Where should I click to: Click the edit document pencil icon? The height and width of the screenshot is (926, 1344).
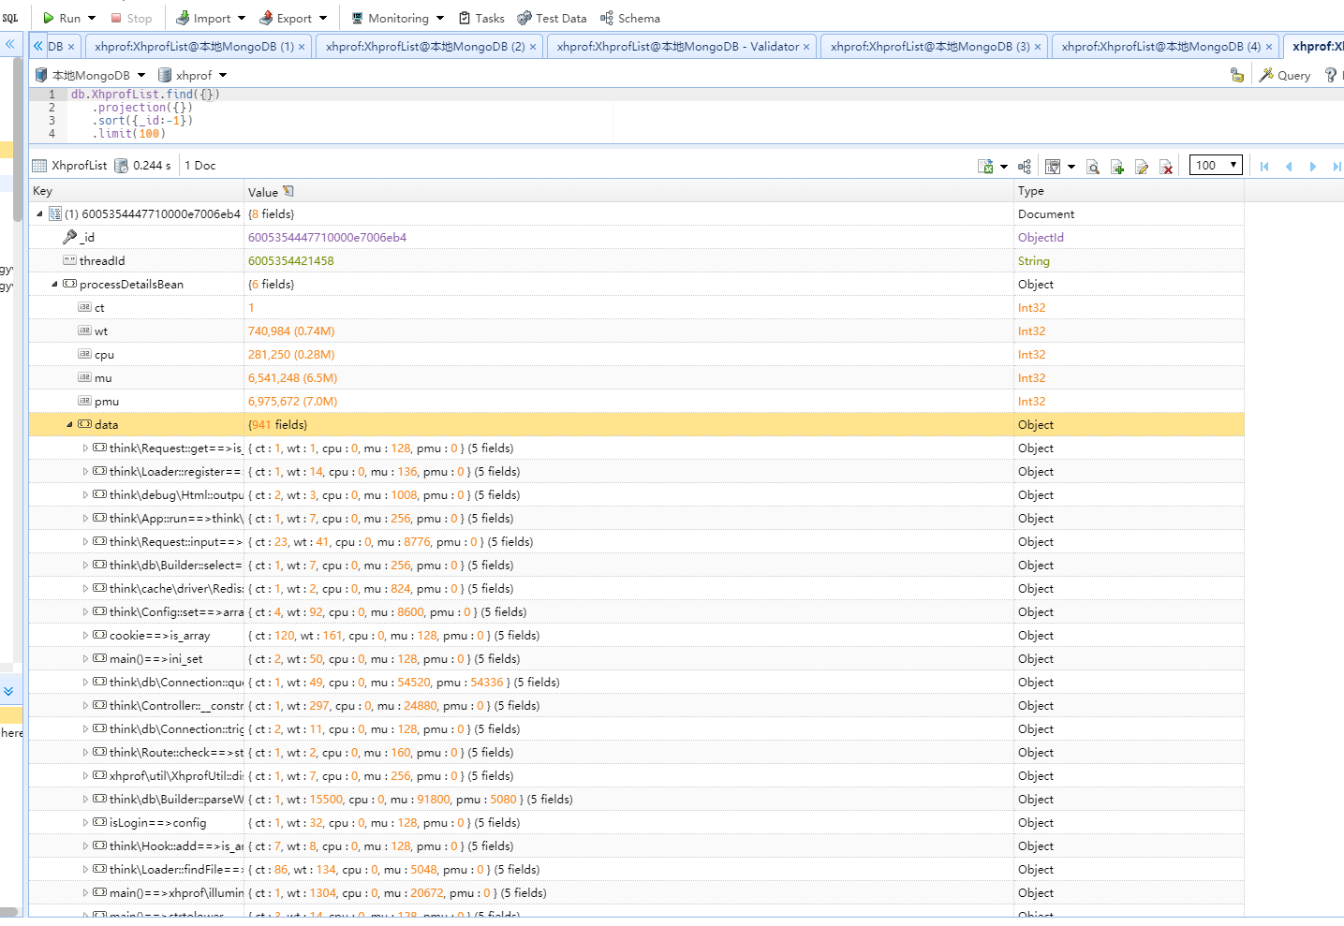(1141, 167)
